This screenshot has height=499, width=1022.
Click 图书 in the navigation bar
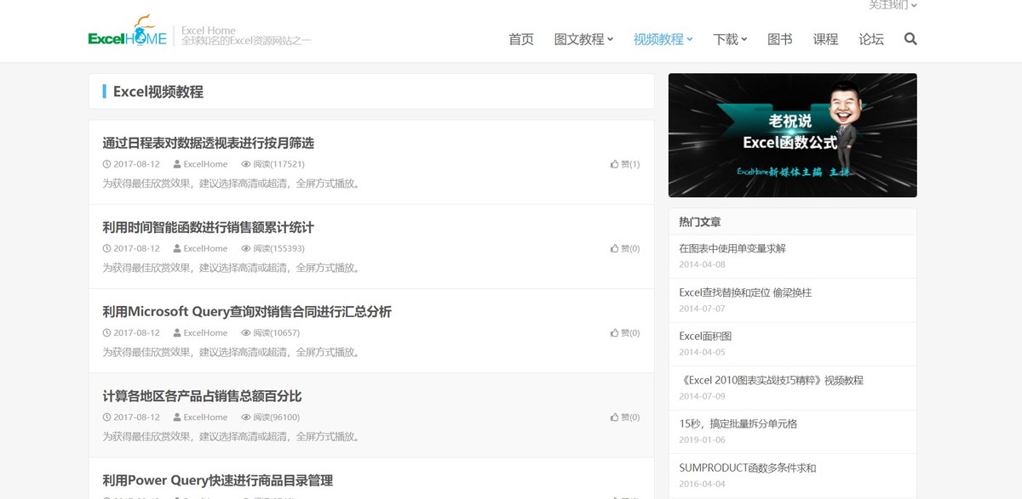778,39
